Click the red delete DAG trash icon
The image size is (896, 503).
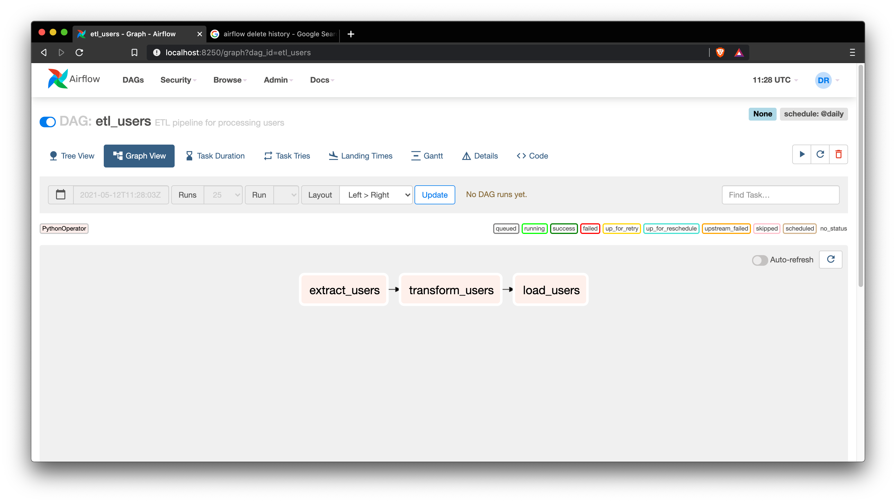[x=839, y=154]
